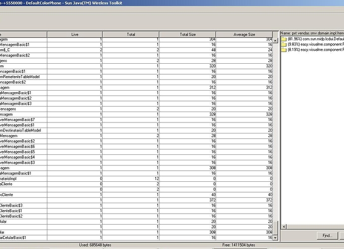This screenshot has width=344, height=249.
Task: Open the 8.19% easy.visualme.component folder icon
Action: pyautogui.click(x=284, y=50)
